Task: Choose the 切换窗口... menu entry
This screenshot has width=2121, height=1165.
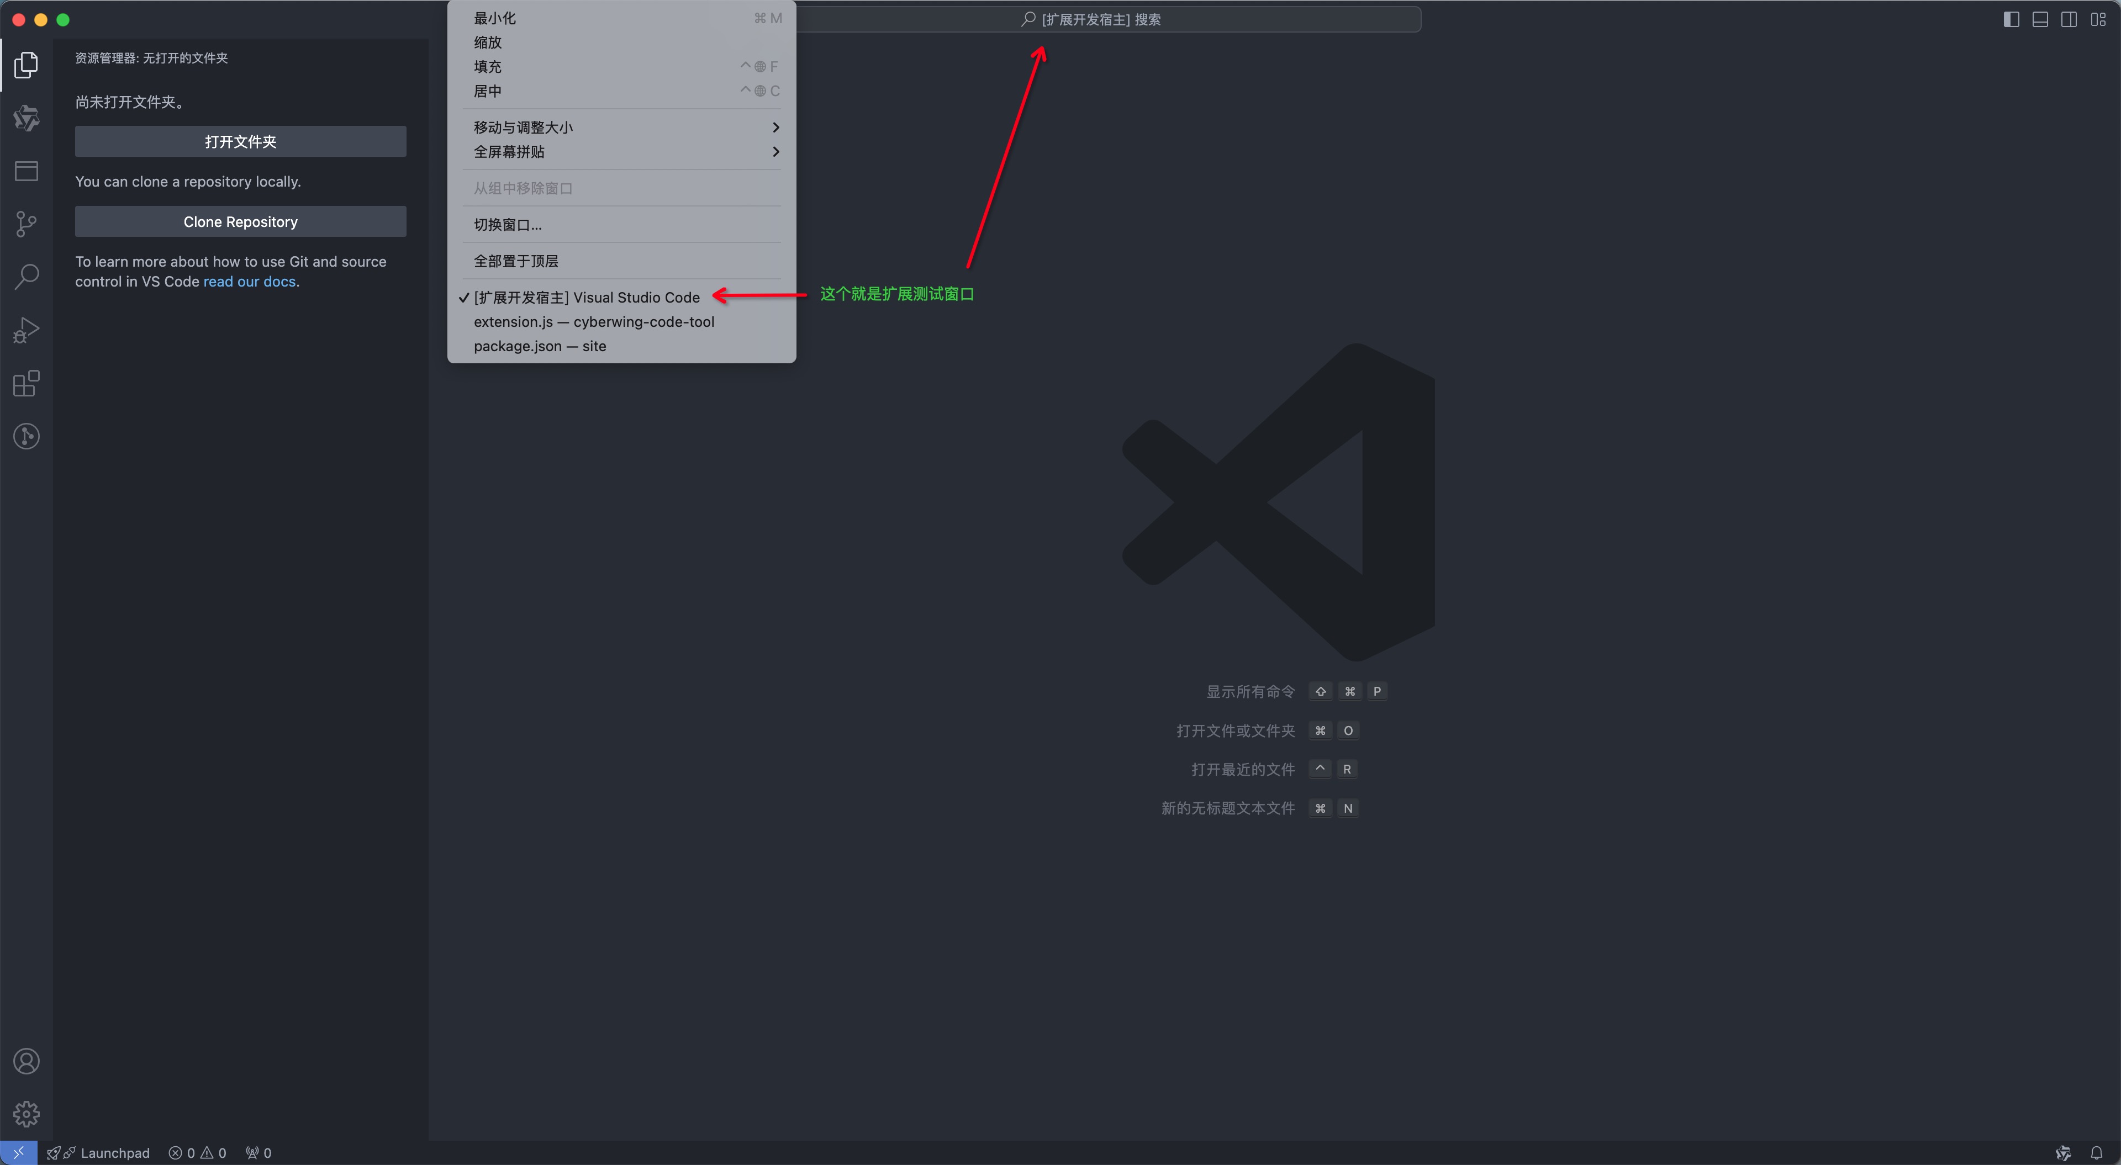Action: coord(507,225)
